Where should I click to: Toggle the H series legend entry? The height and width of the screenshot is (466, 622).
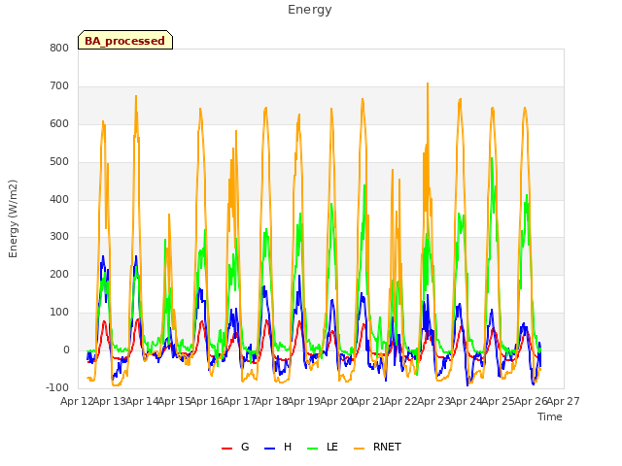pyautogui.click(x=278, y=447)
